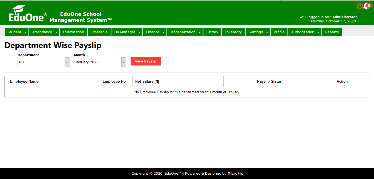This screenshot has height=179, width=374.
Task: Expand the Student menu arrow
Action: pos(26,32)
